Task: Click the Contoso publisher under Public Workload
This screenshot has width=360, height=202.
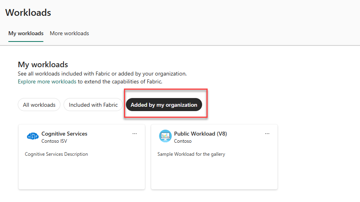Action: [183, 141]
